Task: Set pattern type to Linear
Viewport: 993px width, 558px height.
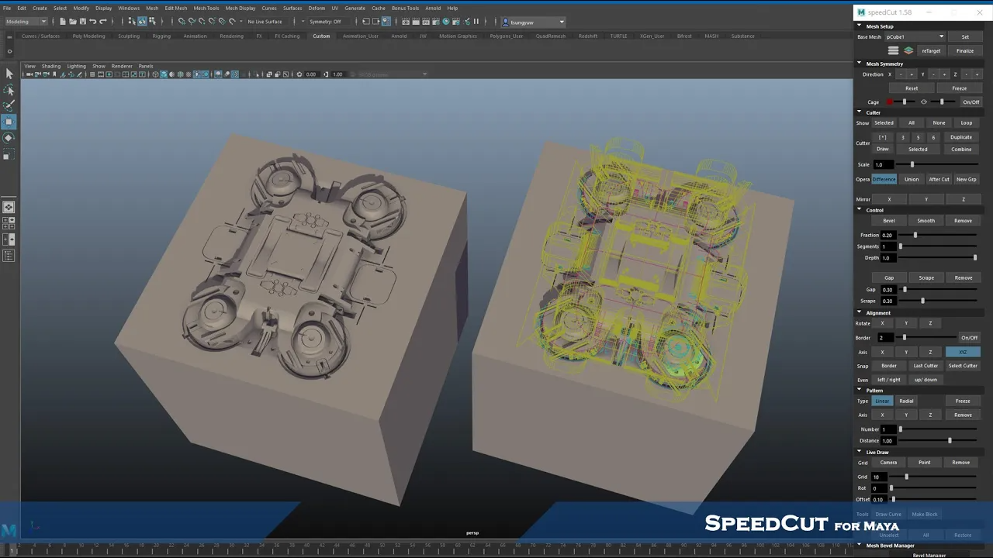Action: [x=882, y=401]
